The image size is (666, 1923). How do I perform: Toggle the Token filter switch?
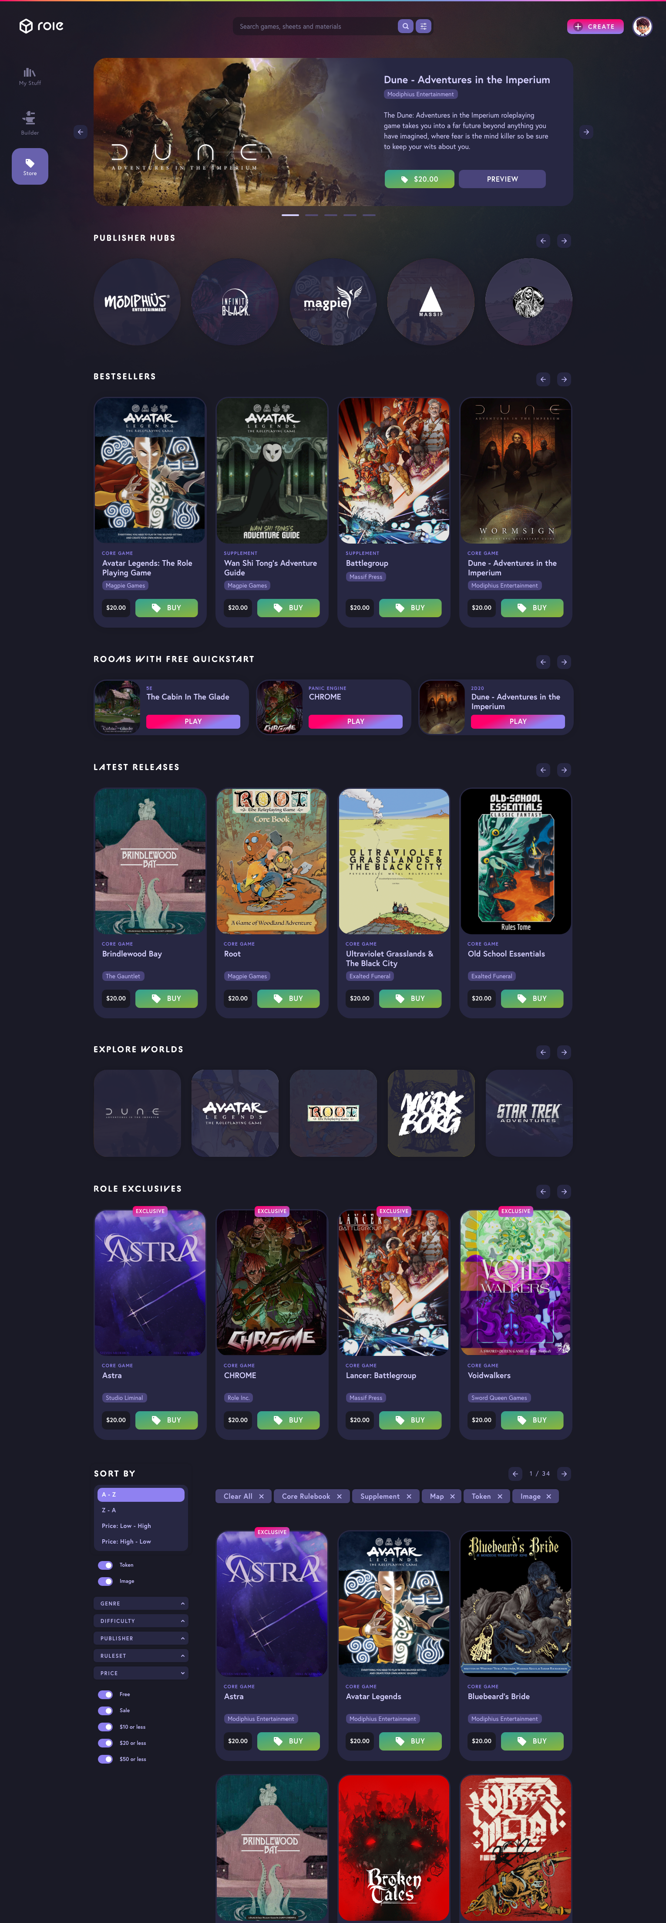click(105, 1565)
